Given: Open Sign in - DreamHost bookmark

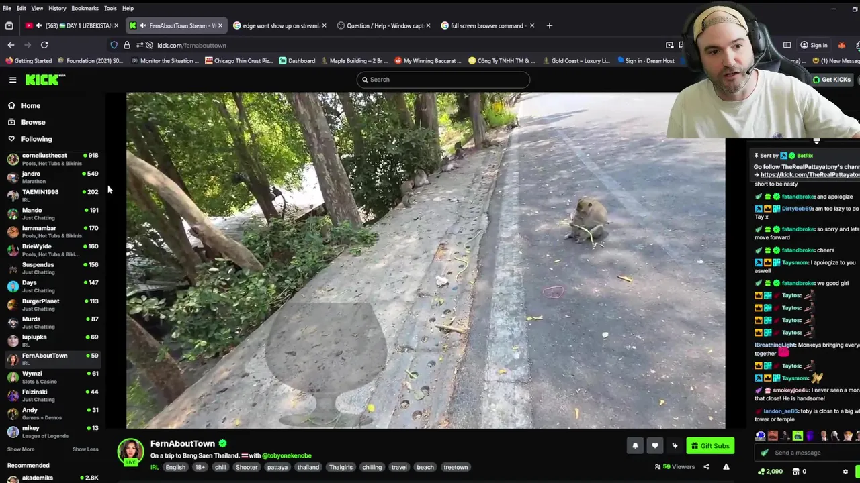Looking at the screenshot, I should click(645, 60).
